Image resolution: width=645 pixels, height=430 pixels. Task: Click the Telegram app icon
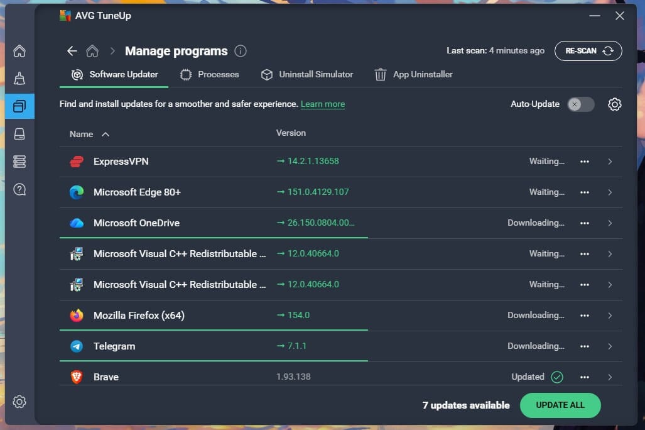pyautogui.click(x=77, y=346)
